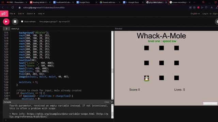
Task: Go back with the browser back arrow
Action: (3, 7)
